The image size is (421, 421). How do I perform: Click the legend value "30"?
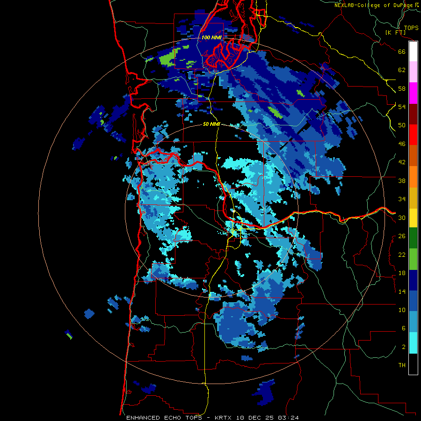[x=402, y=218]
